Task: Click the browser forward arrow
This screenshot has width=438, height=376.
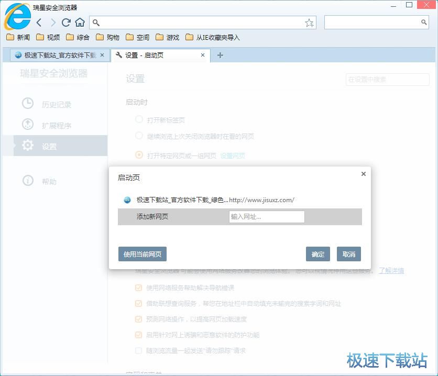Action: [53, 23]
